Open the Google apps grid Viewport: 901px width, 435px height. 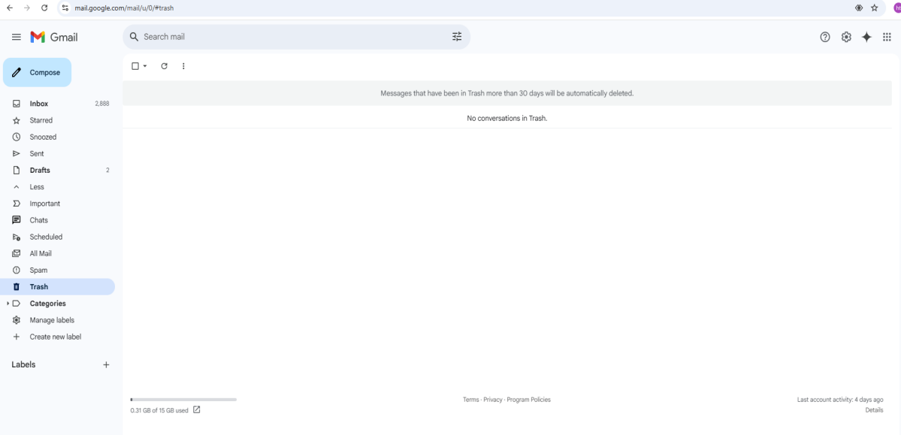pyautogui.click(x=887, y=37)
